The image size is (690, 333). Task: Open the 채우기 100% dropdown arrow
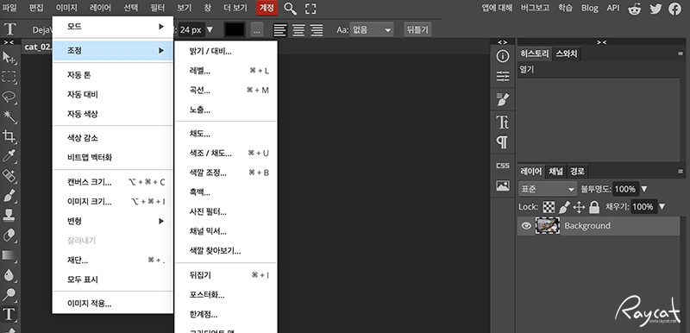pyautogui.click(x=662, y=207)
